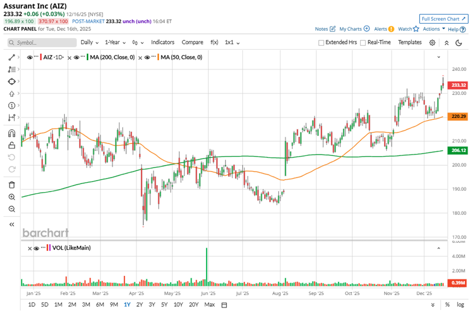Delete drawings with the trash icon
Image resolution: width=472 pixels, height=314 pixels.
pyautogui.click(x=12, y=185)
